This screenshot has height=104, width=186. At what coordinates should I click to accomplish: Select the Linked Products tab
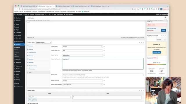pyautogui.click(x=32, y=53)
